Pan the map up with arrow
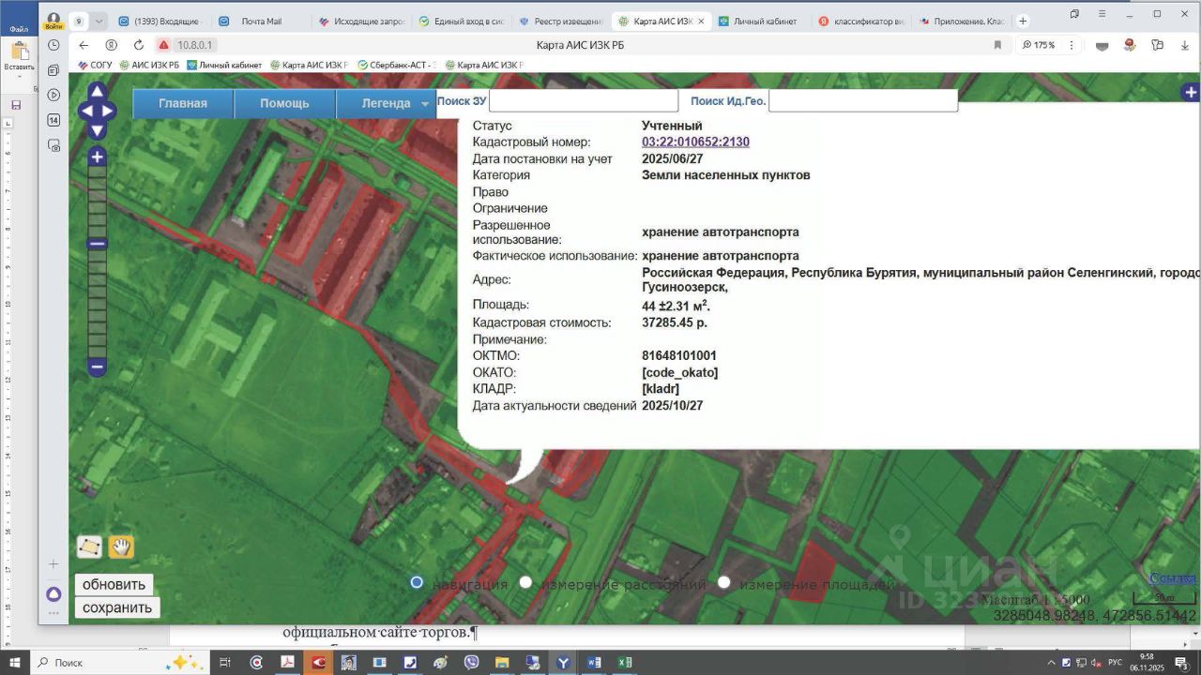Viewport: 1201px width, 675px height. coord(97,91)
